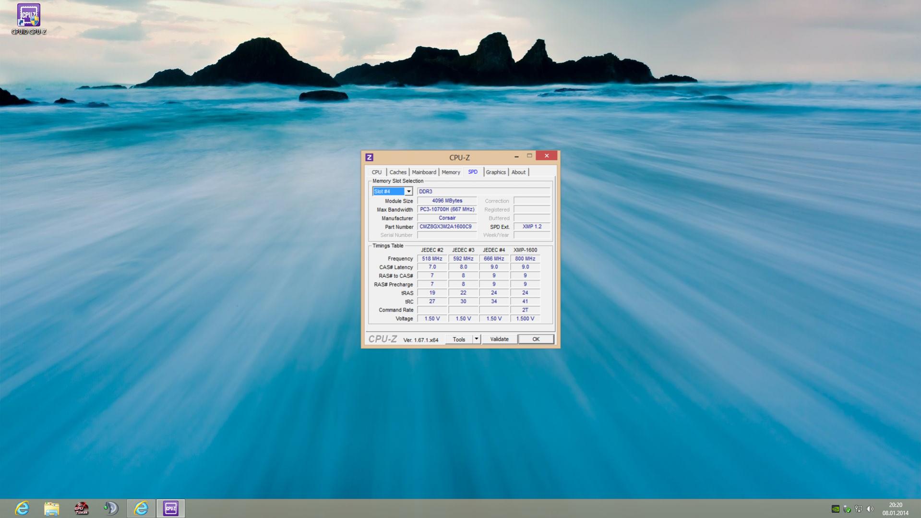Click the CPU-Z purple Z title icon
Screen dimensions: 921x518
[369, 157]
